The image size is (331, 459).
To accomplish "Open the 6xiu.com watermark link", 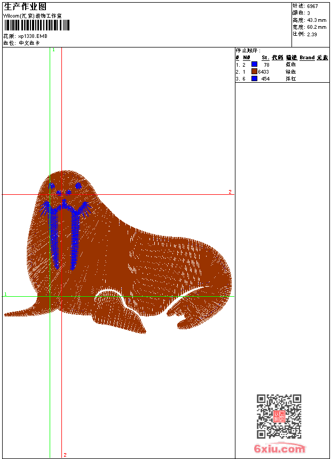I will [x=279, y=449].
